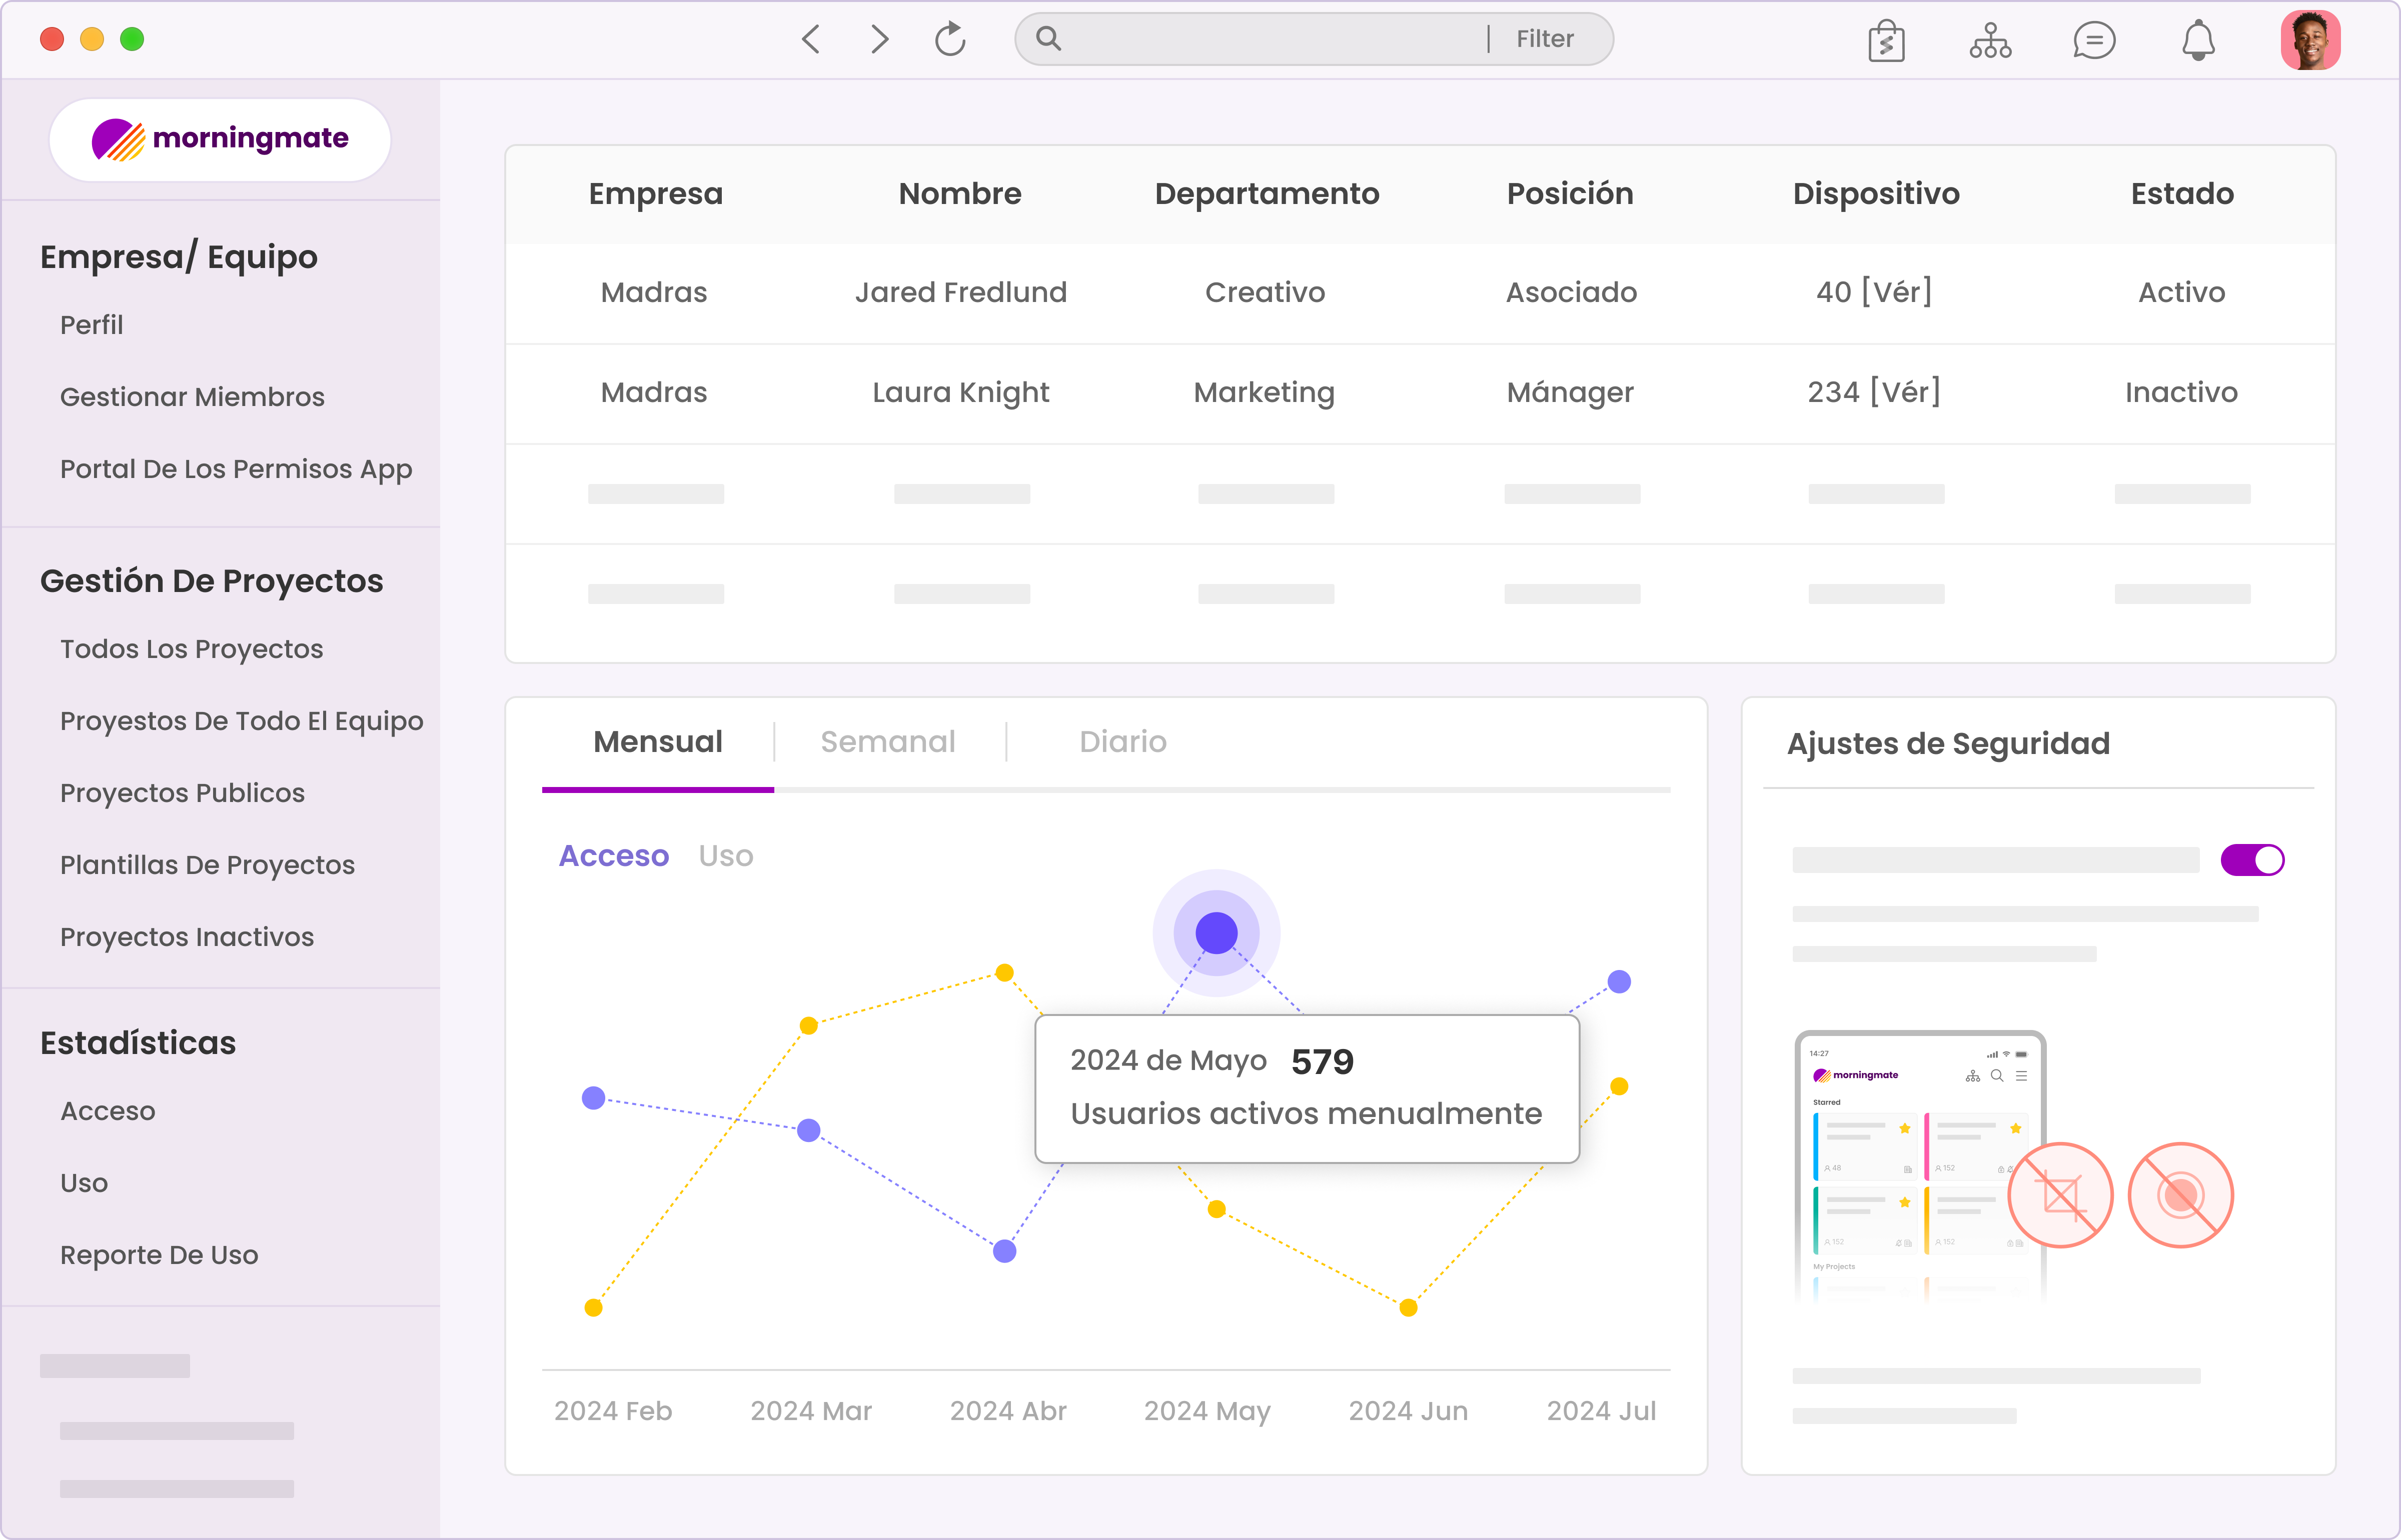Open the notifications bell
Screen dimensions: 2401x1540
[x=2198, y=41]
